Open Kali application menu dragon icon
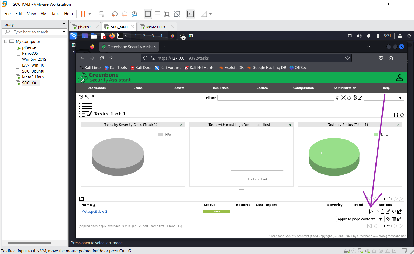This screenshot has width=414, height=254. [73, 36]
